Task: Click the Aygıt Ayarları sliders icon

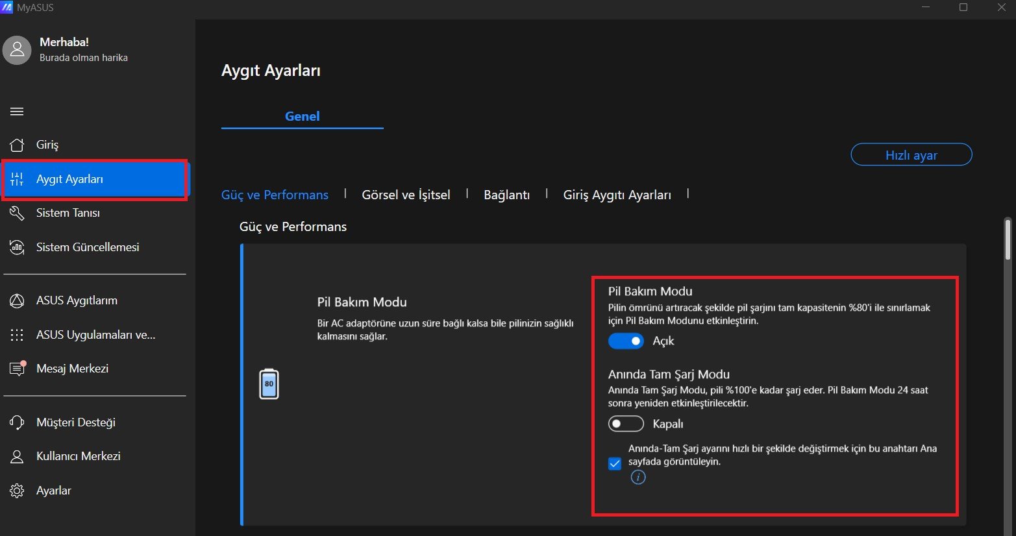Action: (x=17, y=179)
